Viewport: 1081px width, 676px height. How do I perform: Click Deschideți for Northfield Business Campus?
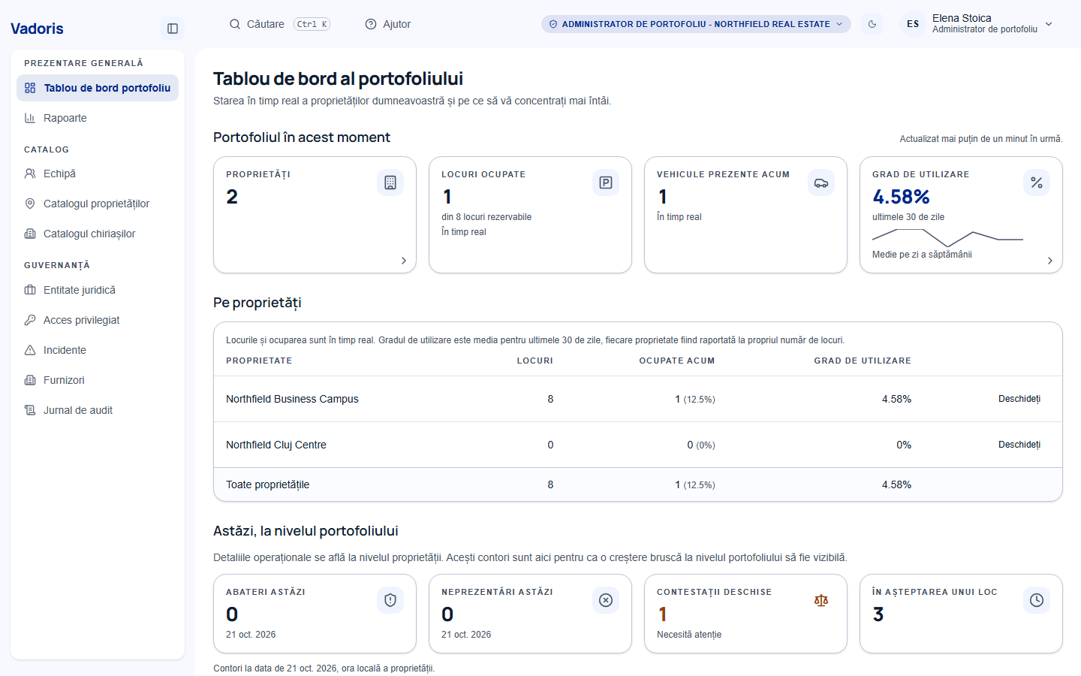click(x=1019, y=399)
